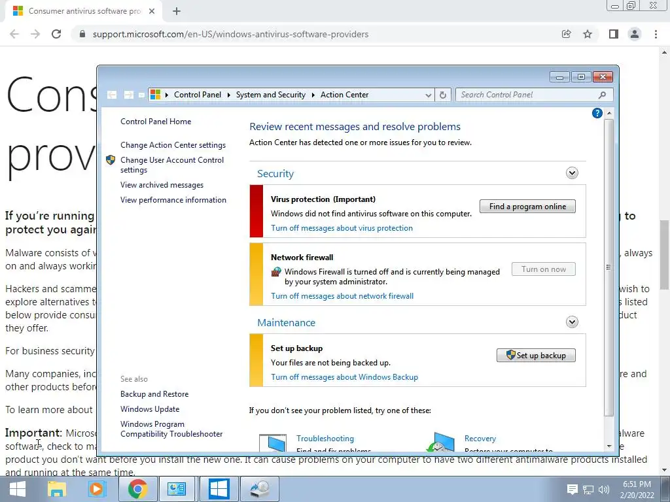Click the Recovery icon

(x=441, y=443)
